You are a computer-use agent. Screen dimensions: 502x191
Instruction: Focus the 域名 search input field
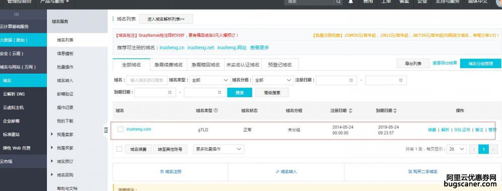click(147, 80)
